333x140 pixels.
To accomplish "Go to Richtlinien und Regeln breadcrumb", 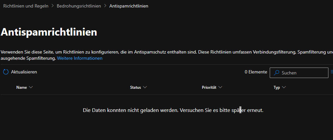I will click(26, 6).
